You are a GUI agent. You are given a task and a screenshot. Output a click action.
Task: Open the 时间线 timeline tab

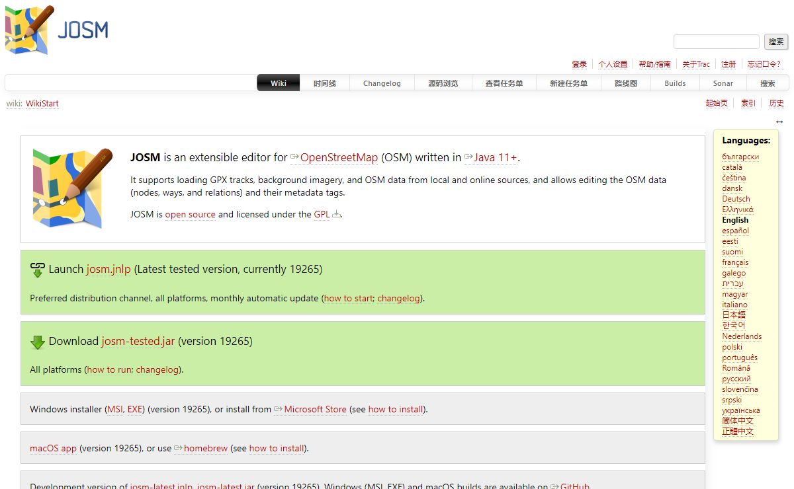point(325,83)
